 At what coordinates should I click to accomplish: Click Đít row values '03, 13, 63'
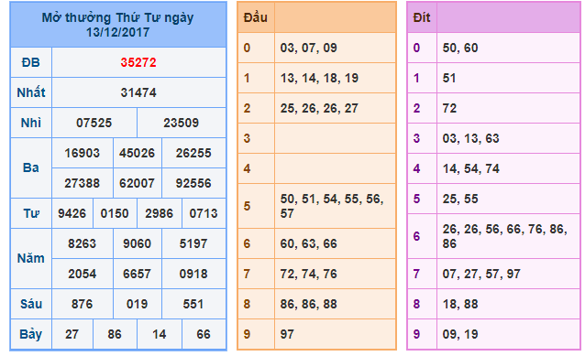tap(471, 138)
